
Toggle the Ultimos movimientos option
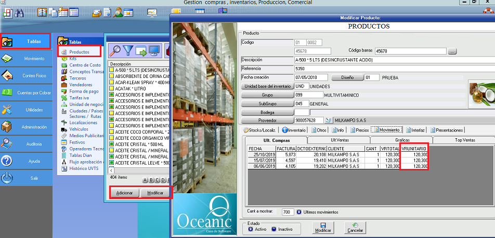pyautogui.click(x=299, y=212)
